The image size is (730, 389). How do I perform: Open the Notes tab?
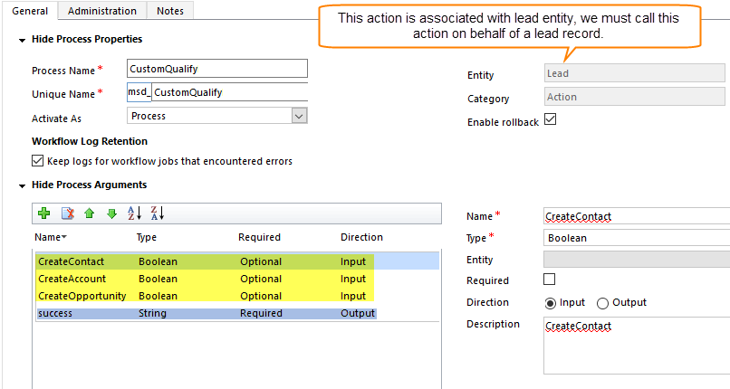point(170,11)
